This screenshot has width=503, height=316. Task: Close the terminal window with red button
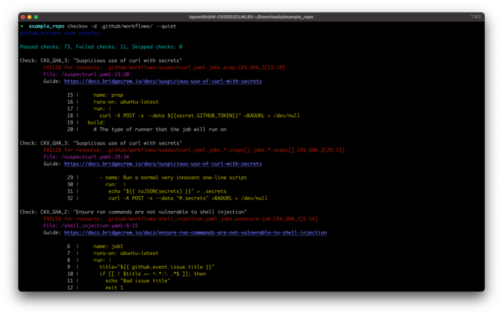(x=23, y=17)
